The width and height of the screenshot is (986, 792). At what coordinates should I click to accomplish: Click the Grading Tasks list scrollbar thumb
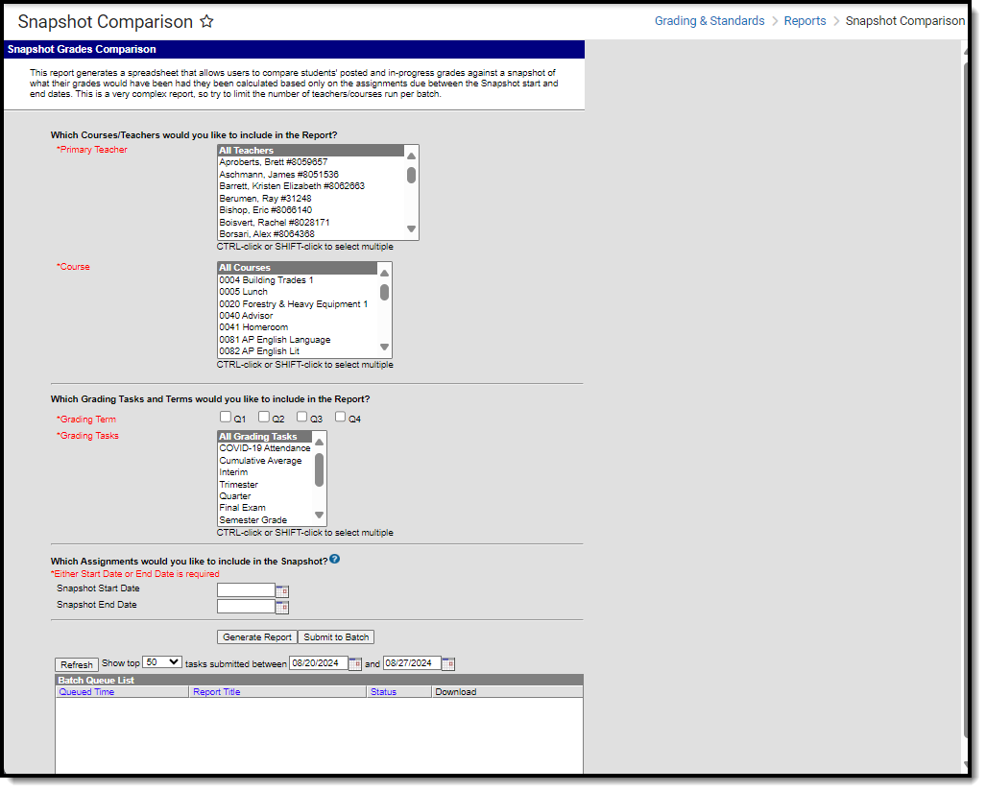pyautogui.click(x=320, y=470)
